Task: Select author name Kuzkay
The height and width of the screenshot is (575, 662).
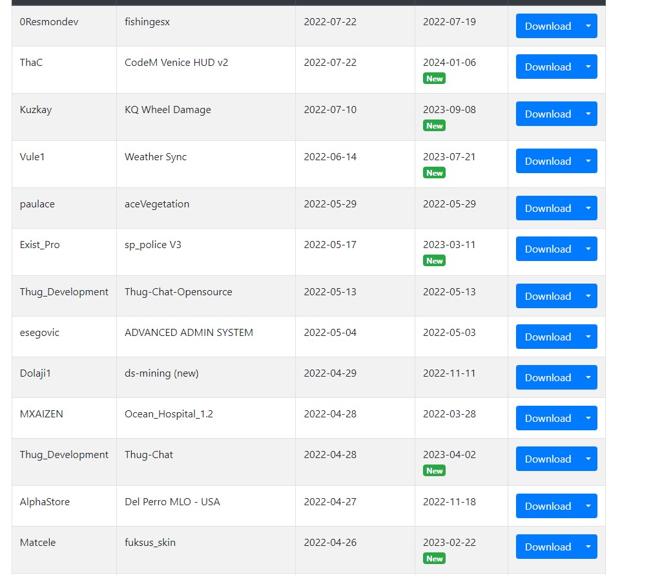Action: (x=36, y=110)
